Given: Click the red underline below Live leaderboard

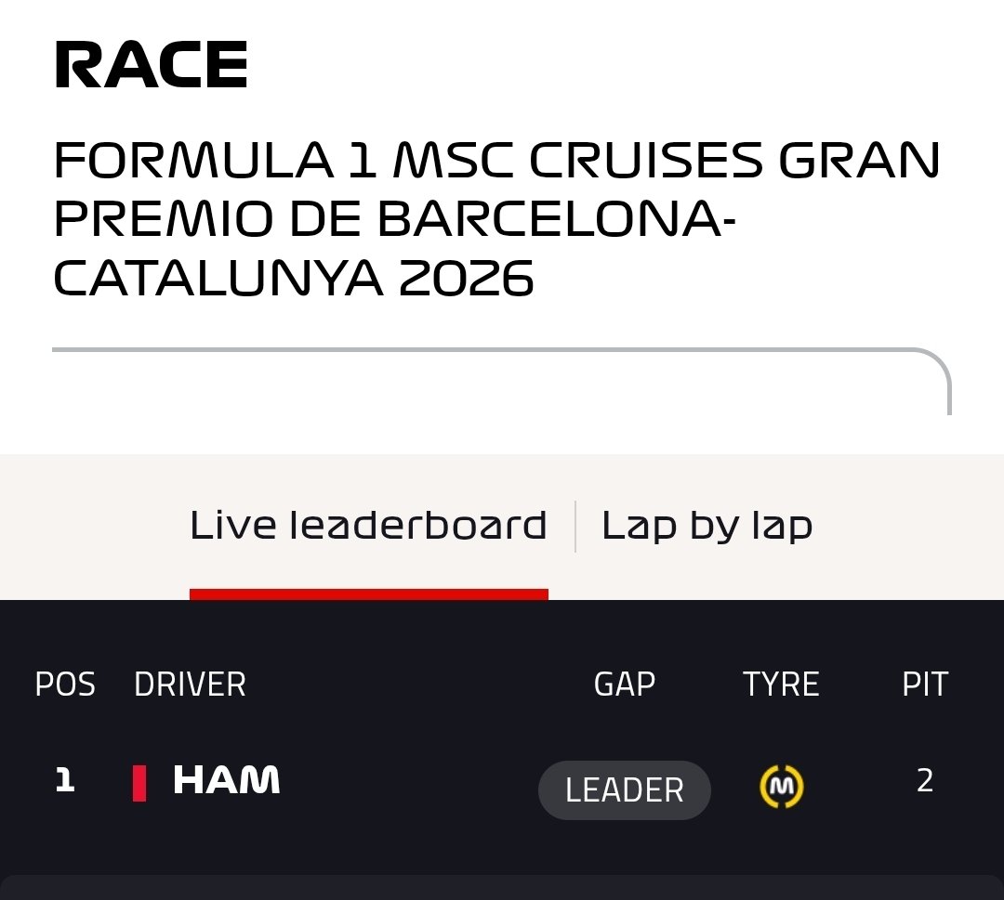Looking at the screenshot, I should [369, 594].
